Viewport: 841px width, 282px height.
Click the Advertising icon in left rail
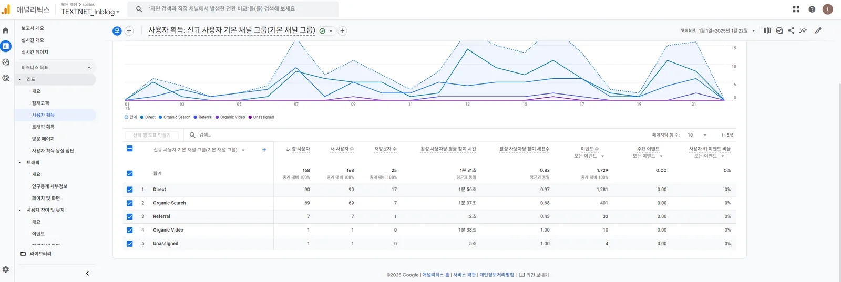[6, 78]
